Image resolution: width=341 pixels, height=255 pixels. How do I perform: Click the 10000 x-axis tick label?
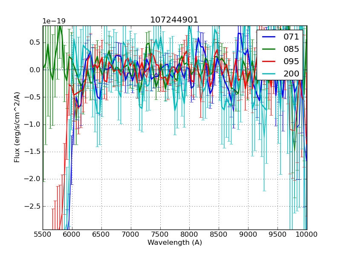(x=306, y=234)
